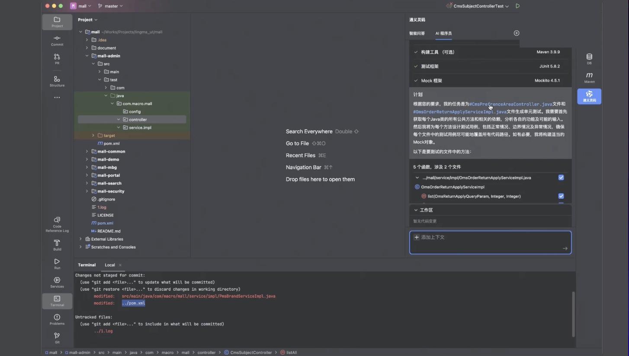Click the terminal vertical scrollbar

point(574,314)
